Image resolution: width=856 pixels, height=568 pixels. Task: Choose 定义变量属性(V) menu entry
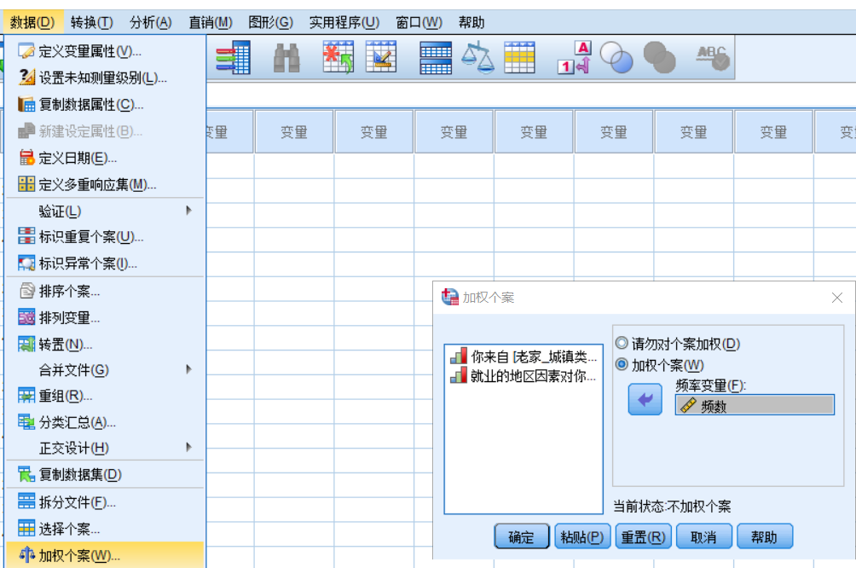point(105,51)
